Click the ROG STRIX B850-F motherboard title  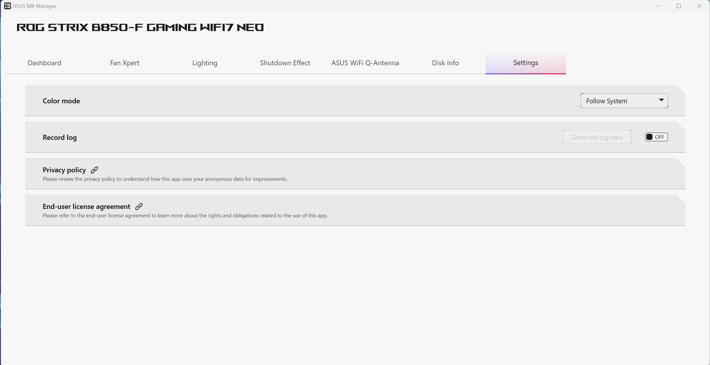coord(140,27)
